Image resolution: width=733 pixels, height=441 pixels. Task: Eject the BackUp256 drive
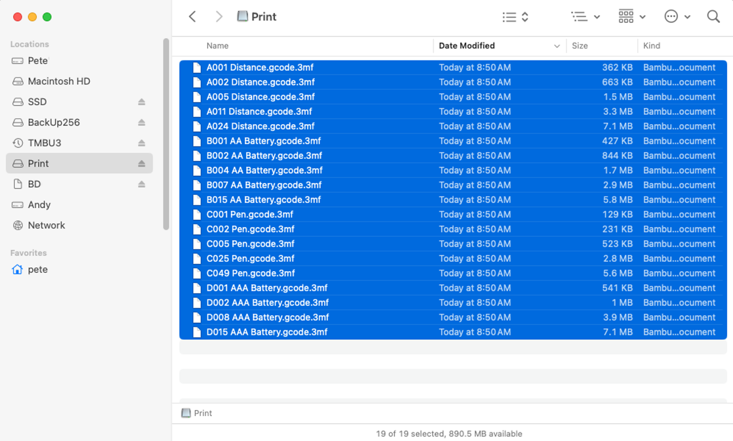click(142, 123)
